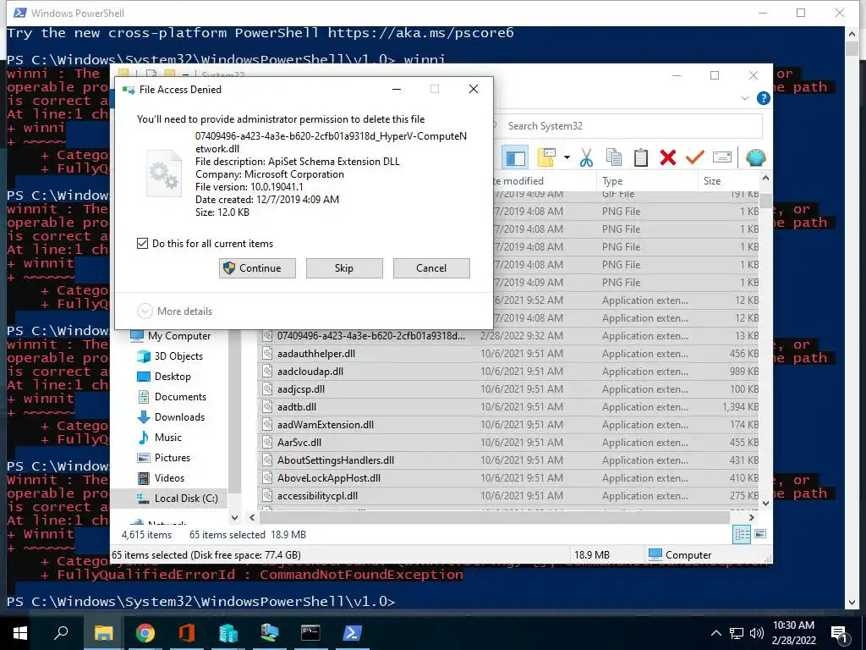866x650 pixels.
Task: Switch to large icons view in status bar
Action: pyautogui.click(x=760, y=534)
